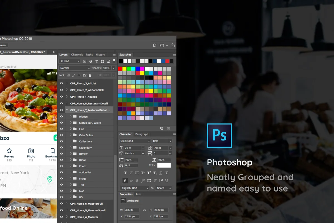The image size is (334, 223).
Task: Filter layers by shape layer icon
Action: [102, 61]
